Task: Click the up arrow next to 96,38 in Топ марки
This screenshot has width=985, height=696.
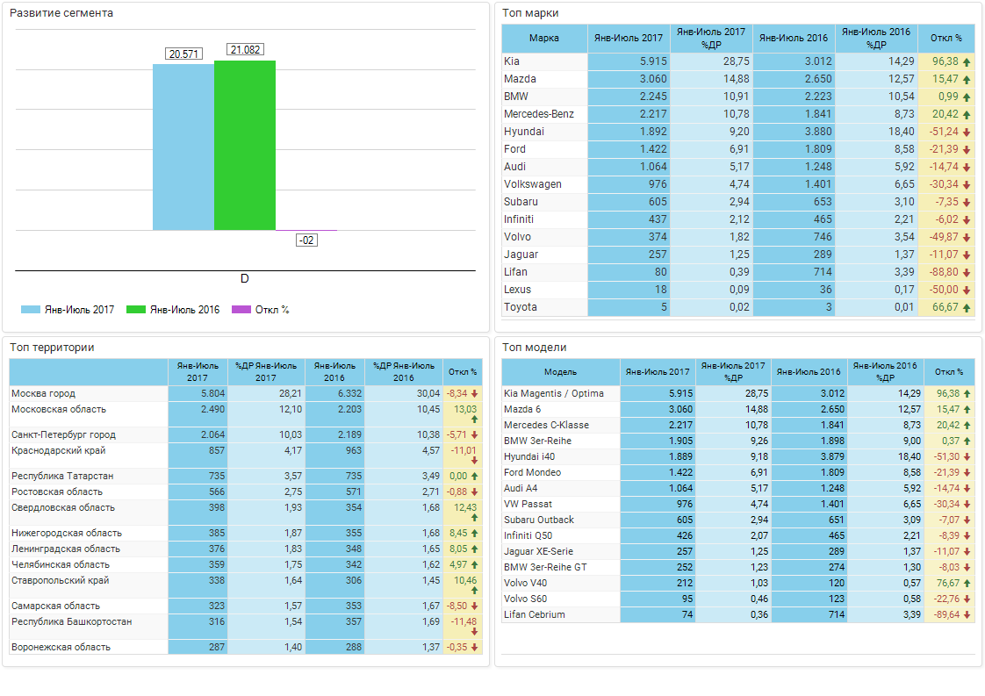Action: [967, 62]
